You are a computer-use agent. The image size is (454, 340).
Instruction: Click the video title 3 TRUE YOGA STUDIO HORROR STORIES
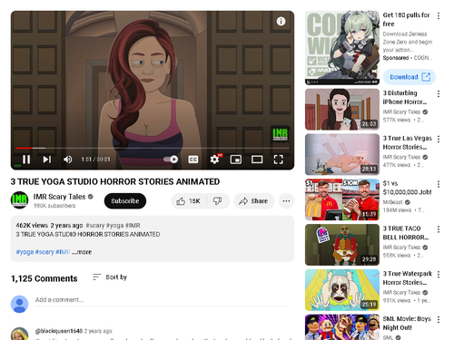tap(115, 181)
